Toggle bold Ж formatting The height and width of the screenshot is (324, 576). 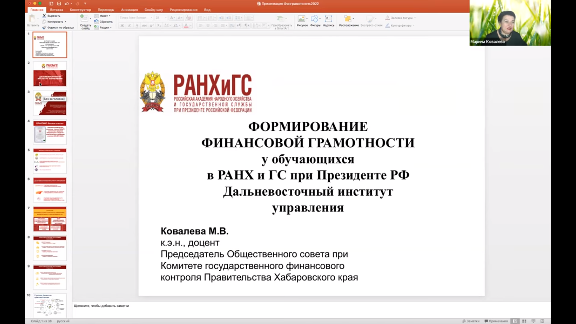coord(122,25)
